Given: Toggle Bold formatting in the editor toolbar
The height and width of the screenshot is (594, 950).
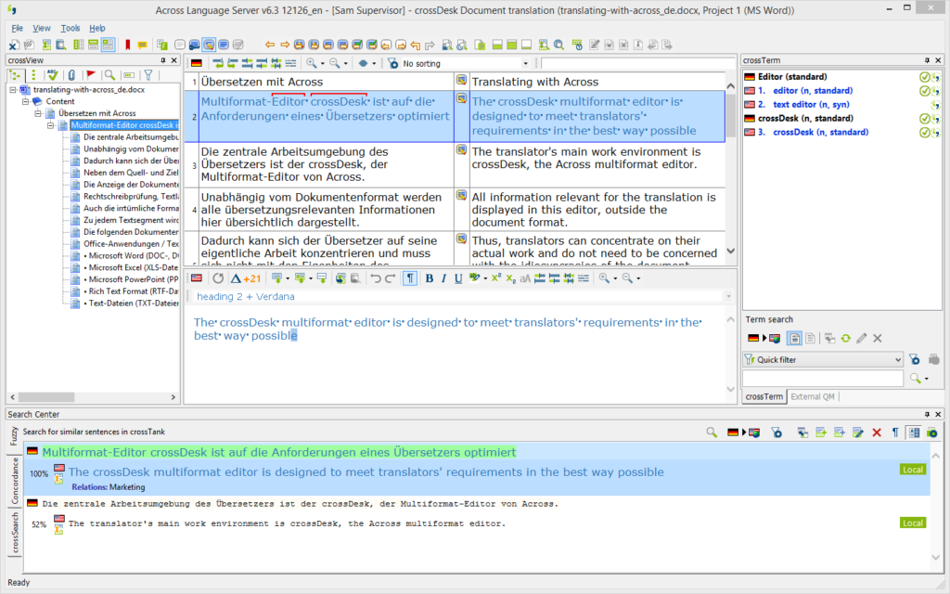Looking at the screenshot, I should pyautogui.click(x=429, y=278).
